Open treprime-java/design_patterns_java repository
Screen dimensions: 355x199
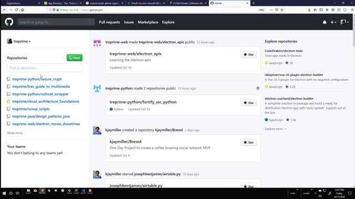pos(41,117)
